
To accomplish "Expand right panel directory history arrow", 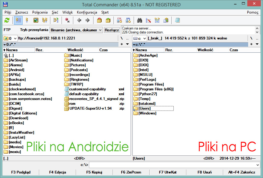I will point(257,44).
